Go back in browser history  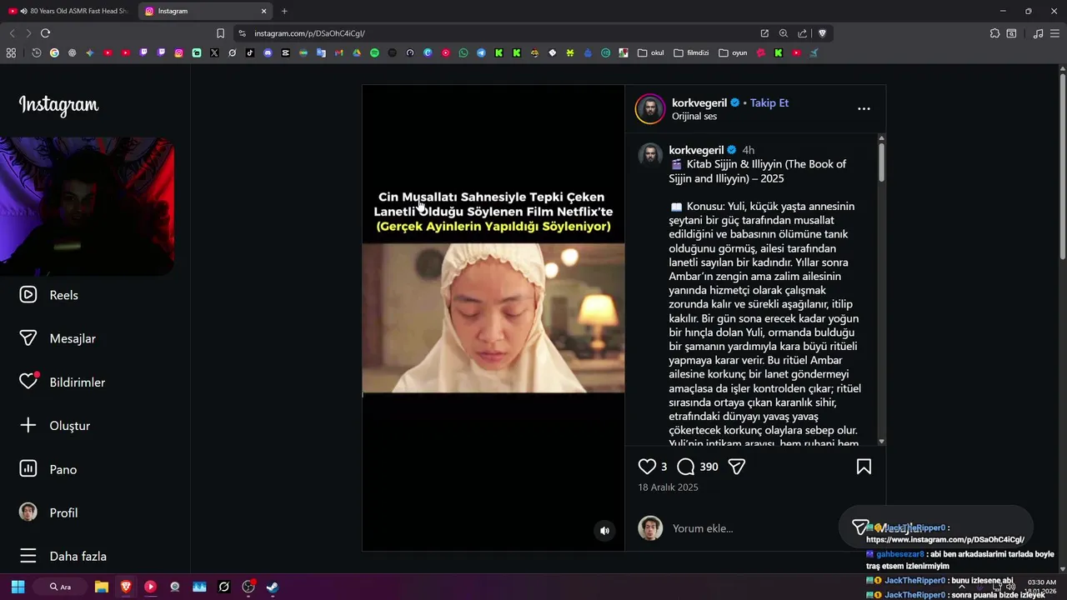point(12,33)
